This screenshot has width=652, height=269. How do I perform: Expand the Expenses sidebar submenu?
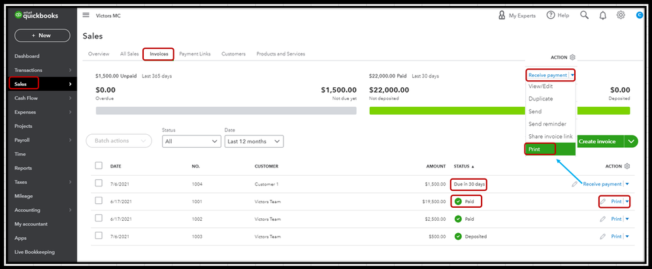click(x=70, y=112)
